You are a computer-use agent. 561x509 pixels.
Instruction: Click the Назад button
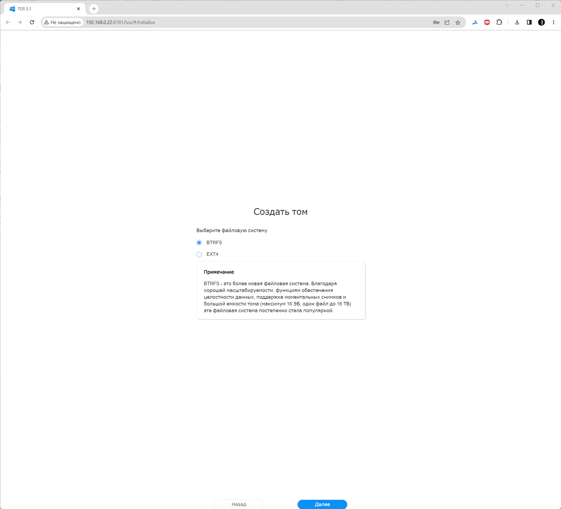pyautogui.click(x=239, y=504)
